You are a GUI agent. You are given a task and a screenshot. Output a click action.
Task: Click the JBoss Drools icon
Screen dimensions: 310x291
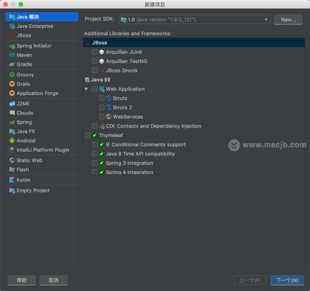coord(102,71)
